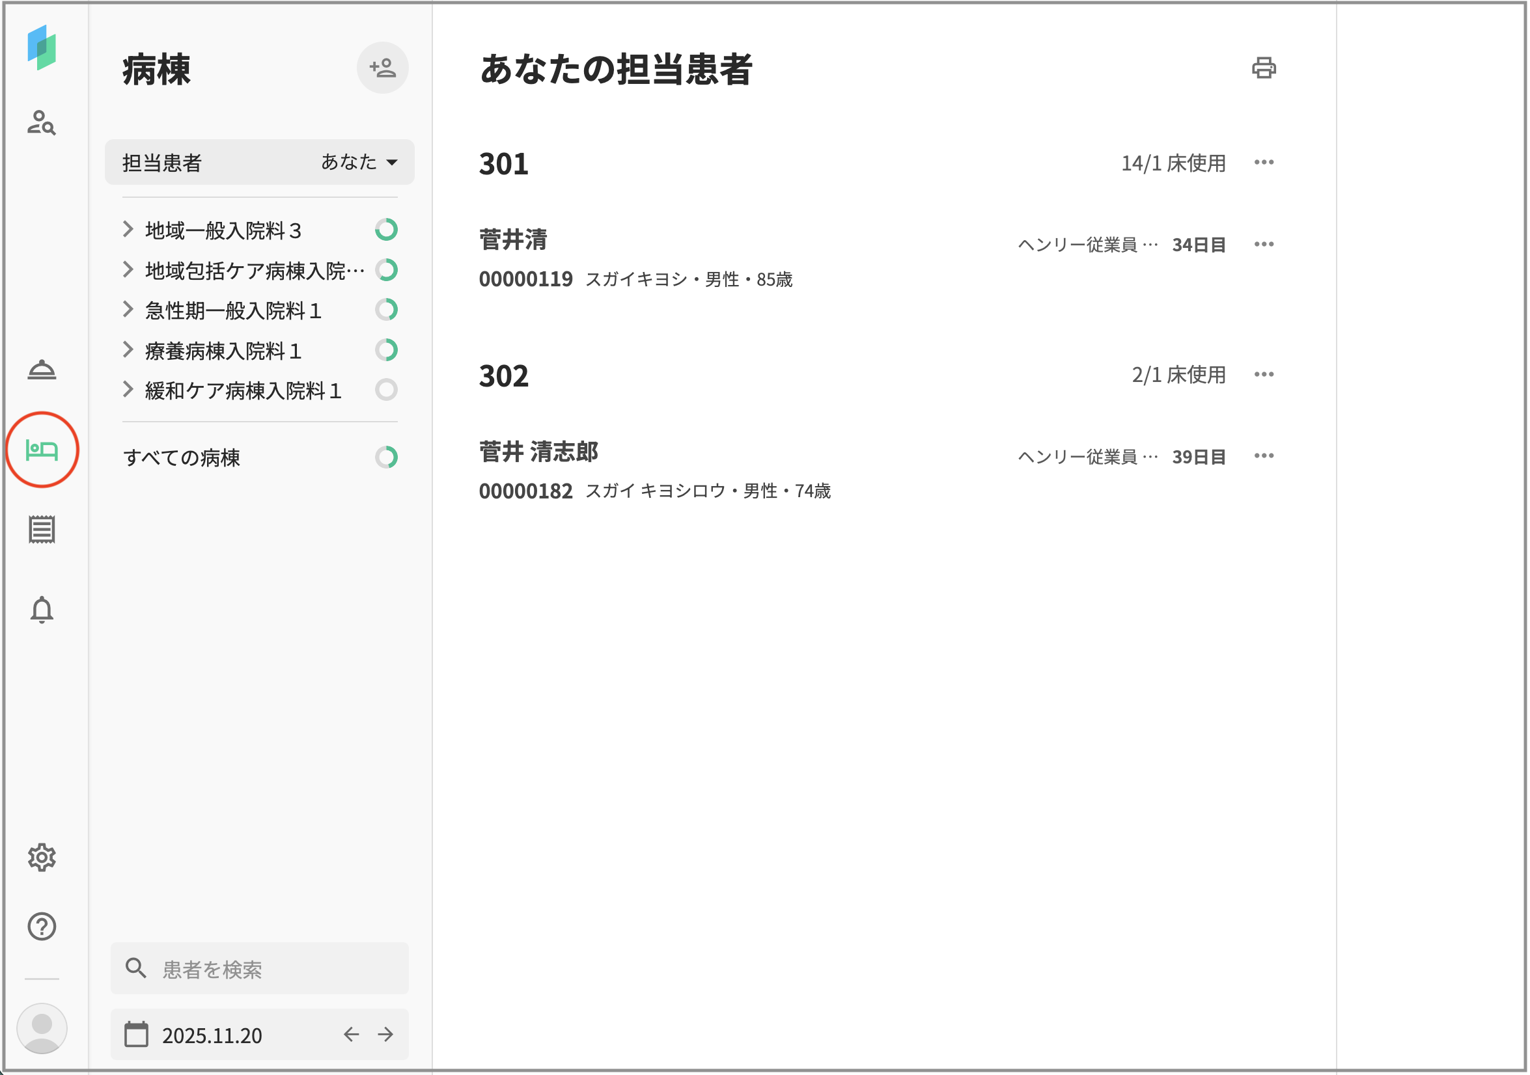Expand 急性期一般入院料１ ward group

click(128, 310)
